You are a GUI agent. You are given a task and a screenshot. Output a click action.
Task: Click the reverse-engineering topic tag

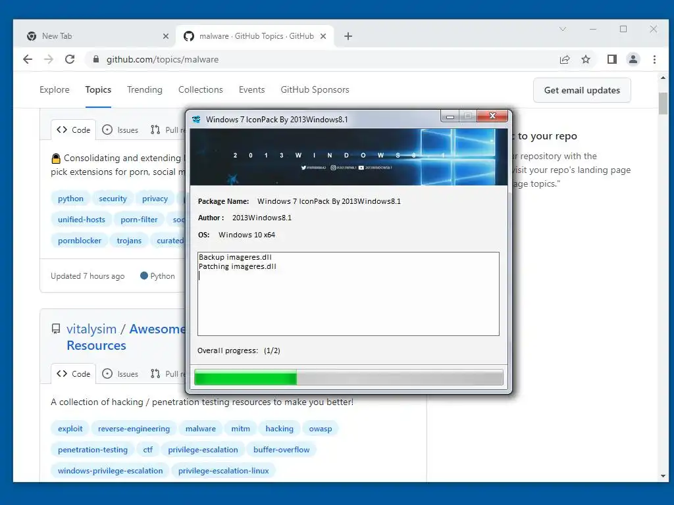coord(134,429)
